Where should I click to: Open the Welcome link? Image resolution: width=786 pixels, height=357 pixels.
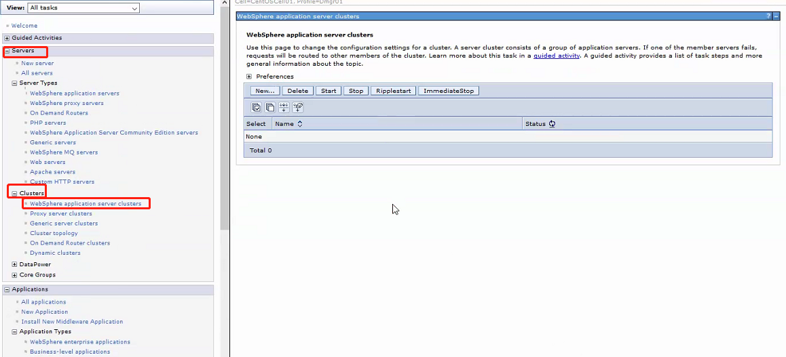click(24, 26)
